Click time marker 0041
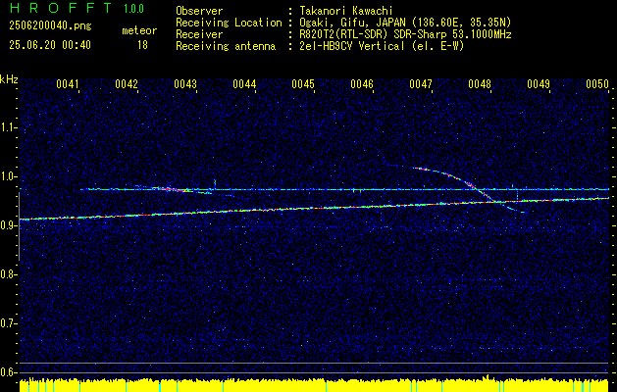Viewport: 617px width, 392px height. coord(68,84)
